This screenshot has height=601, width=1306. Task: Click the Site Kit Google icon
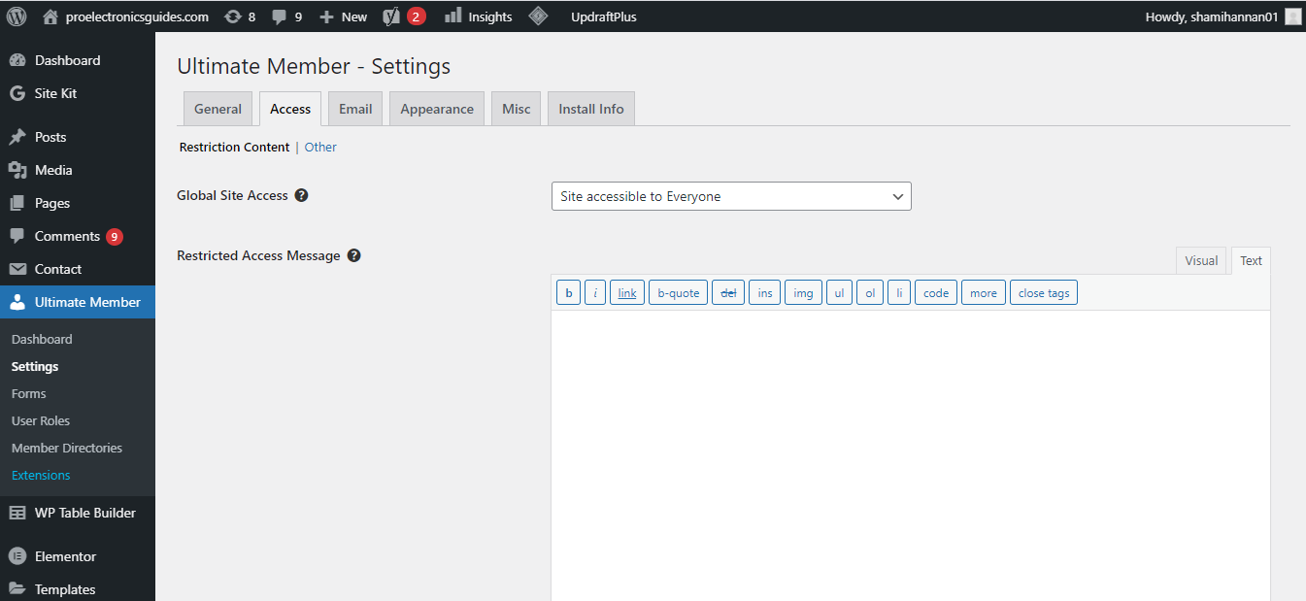[17, 93]
